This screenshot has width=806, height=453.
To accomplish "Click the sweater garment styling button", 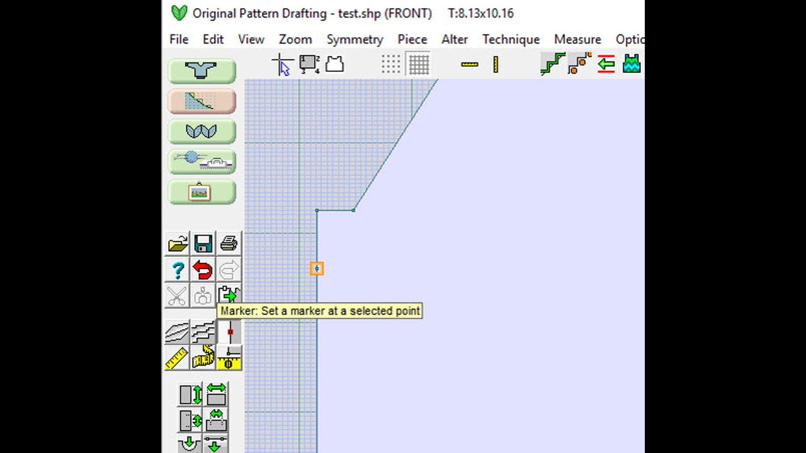I will point(201,70).
